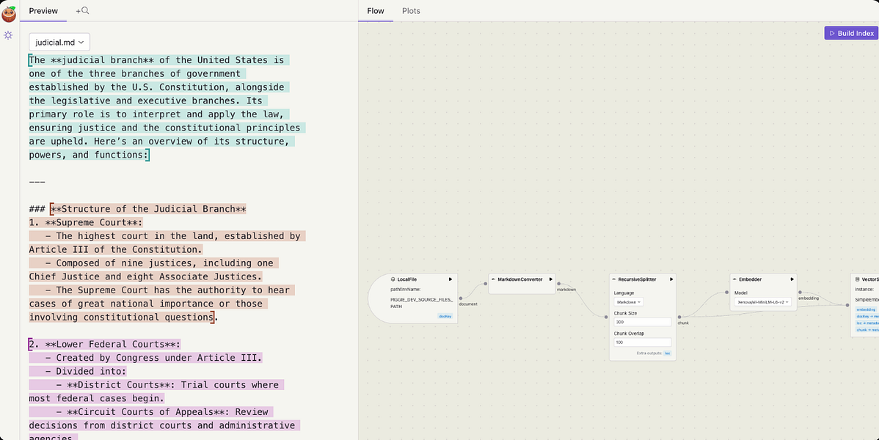
Task: Click the 'Composed of nine justices' line
Action: [153, 263]
